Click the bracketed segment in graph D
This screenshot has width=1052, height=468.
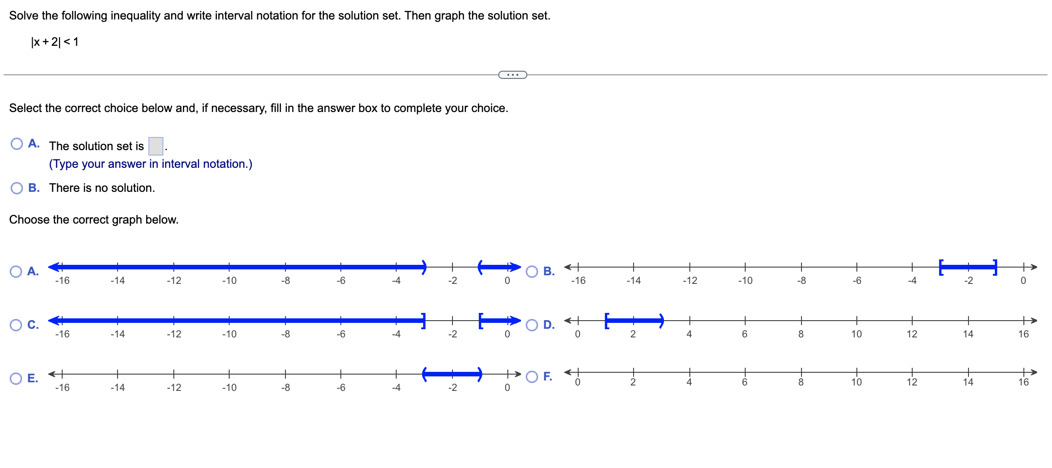[633, 322]
